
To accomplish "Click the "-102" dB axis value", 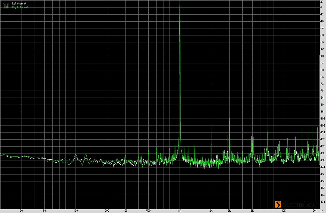I will (322, 119).
